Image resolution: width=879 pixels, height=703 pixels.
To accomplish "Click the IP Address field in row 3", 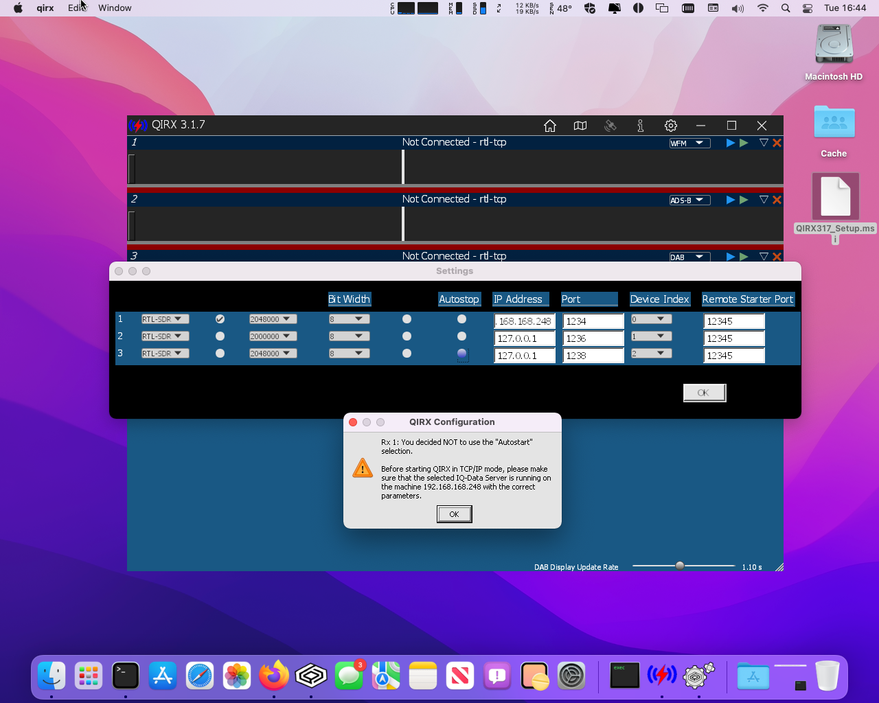I will (525, 356).
